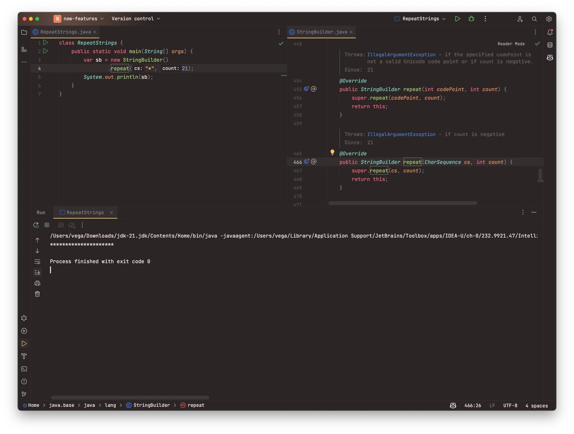Click the StringBuilder breadcrumb

[148, 405]
